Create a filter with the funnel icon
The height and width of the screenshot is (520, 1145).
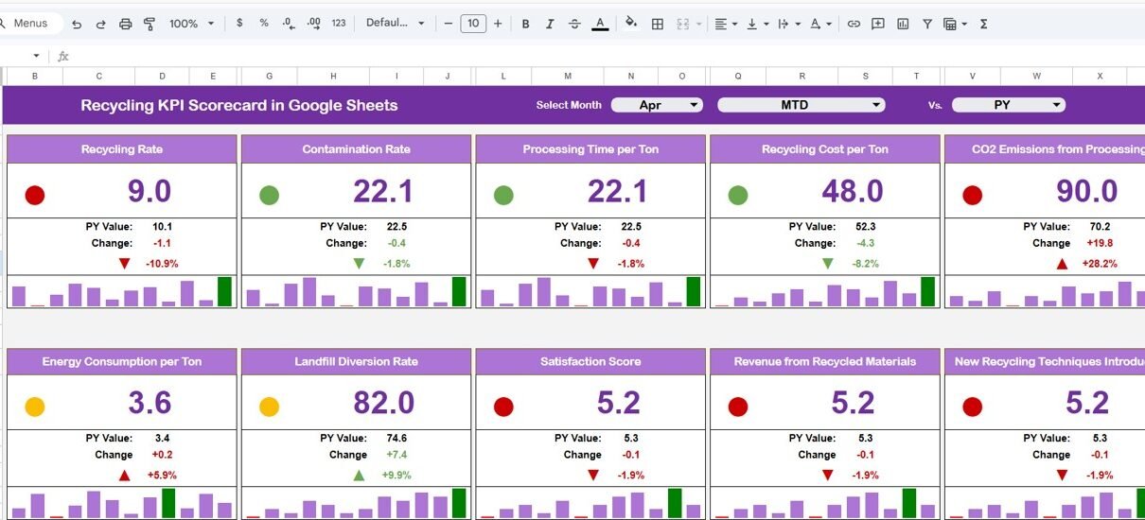point(927,24)
